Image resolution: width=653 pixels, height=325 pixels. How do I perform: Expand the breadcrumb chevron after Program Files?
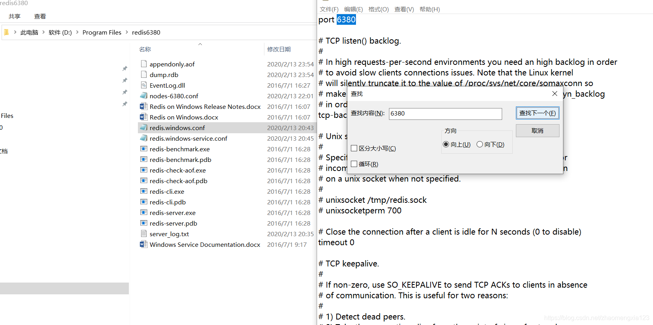coord(127,32)
